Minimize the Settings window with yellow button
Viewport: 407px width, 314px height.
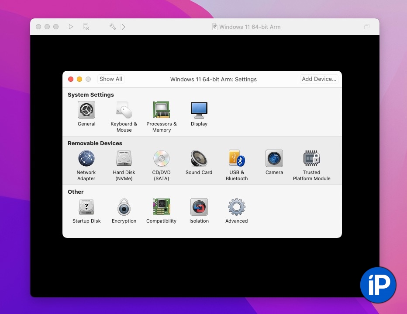coord(79,79)
